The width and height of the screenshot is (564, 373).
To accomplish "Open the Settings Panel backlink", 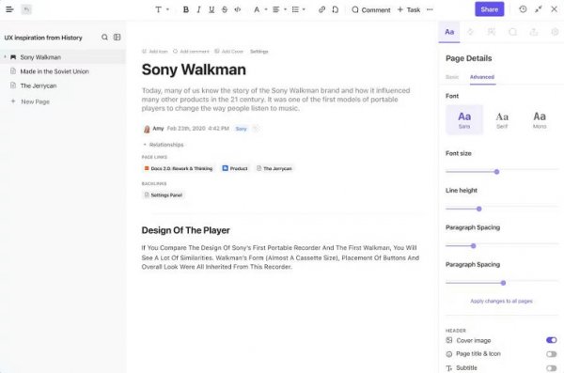I will pyautogui.click(x=164, y=194).
